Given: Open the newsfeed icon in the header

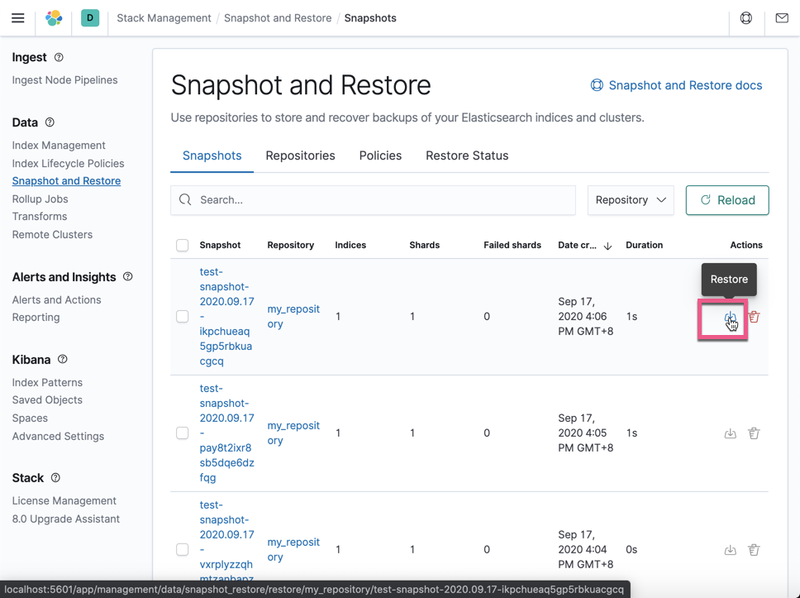Looking at the screenshot, I should [781, 17].
